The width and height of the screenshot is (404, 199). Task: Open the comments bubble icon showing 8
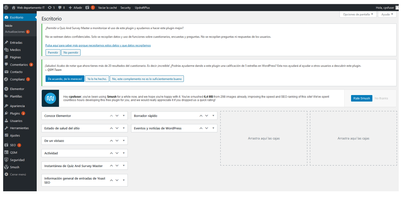coord(60,8)
